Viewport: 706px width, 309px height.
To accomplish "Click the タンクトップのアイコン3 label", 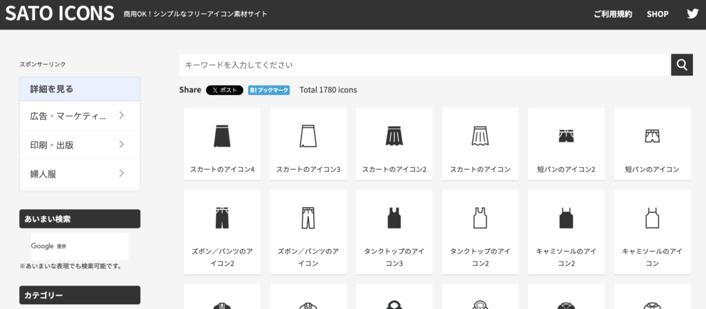I will [x=394, y=257].
